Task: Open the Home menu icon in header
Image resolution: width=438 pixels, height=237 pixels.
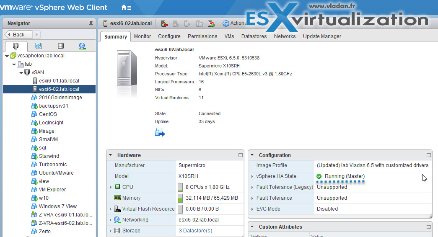Action: (x=126, y=8)
